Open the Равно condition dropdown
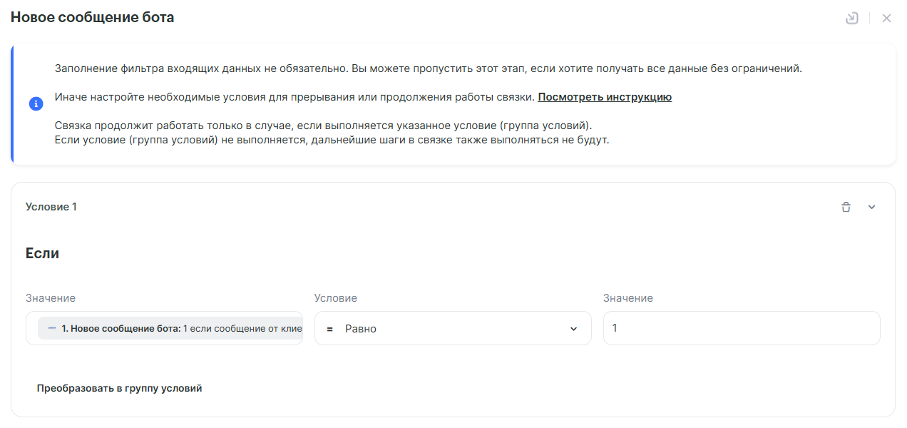The image size is (907, 428). [x=452, y=329]
